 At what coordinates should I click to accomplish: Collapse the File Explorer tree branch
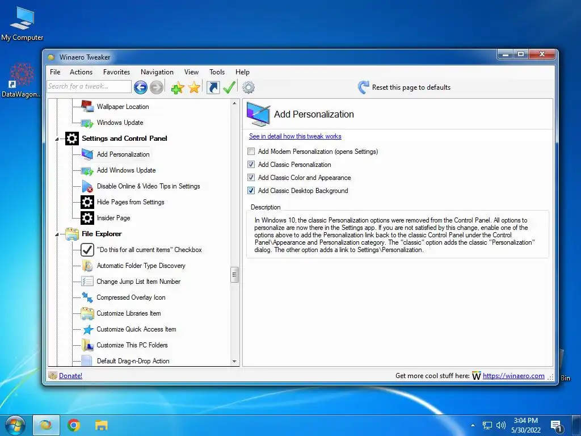pos(57,234)
